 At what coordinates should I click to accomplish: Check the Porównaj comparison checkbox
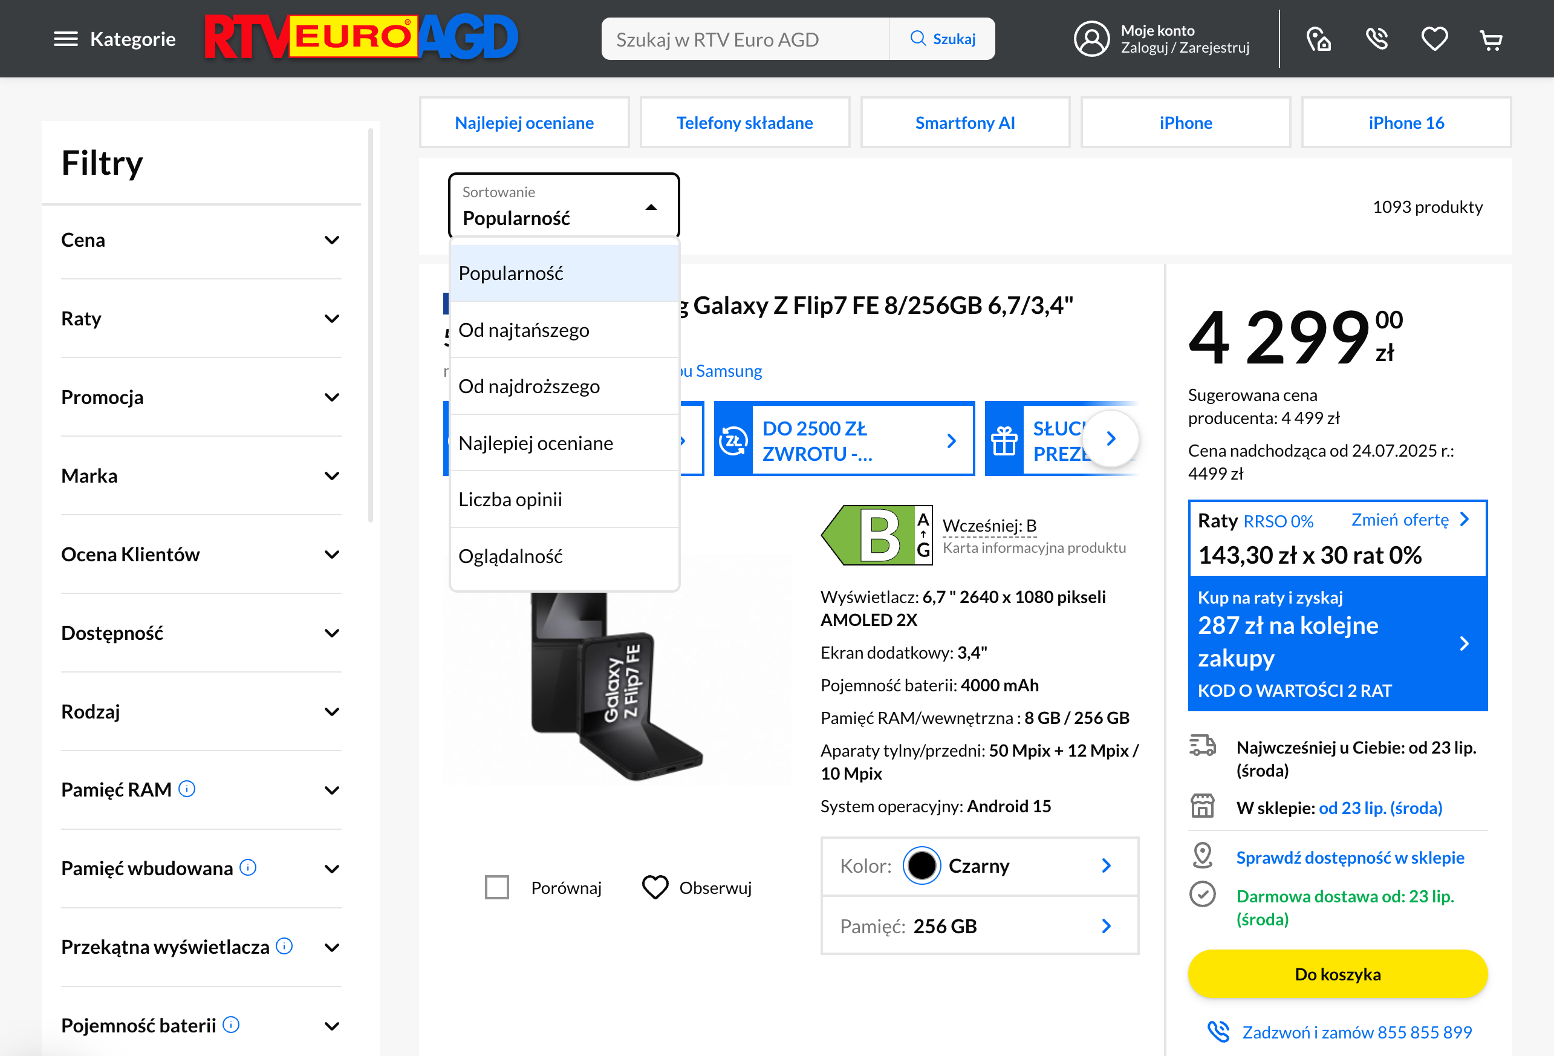[496, 887]
